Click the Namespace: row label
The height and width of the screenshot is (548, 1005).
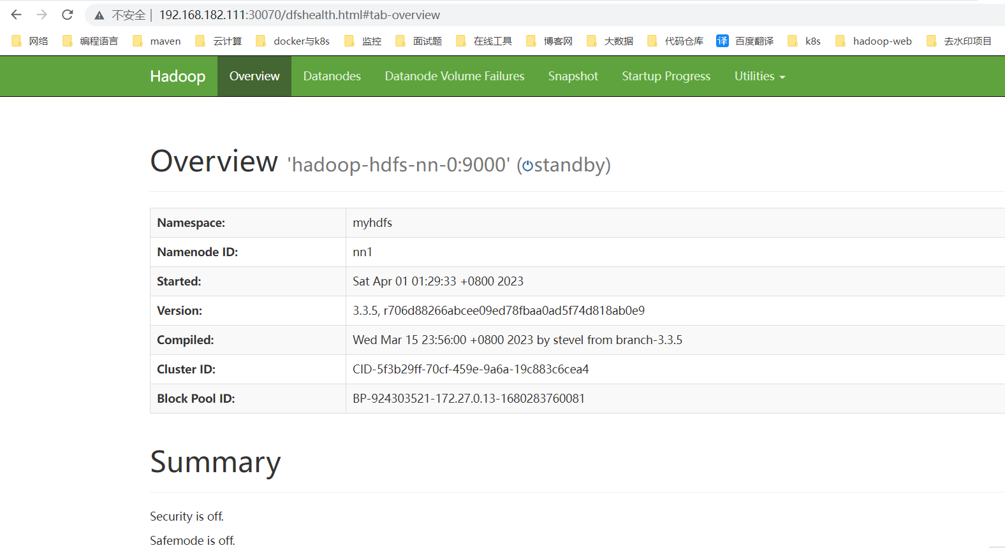coord(191,222)
